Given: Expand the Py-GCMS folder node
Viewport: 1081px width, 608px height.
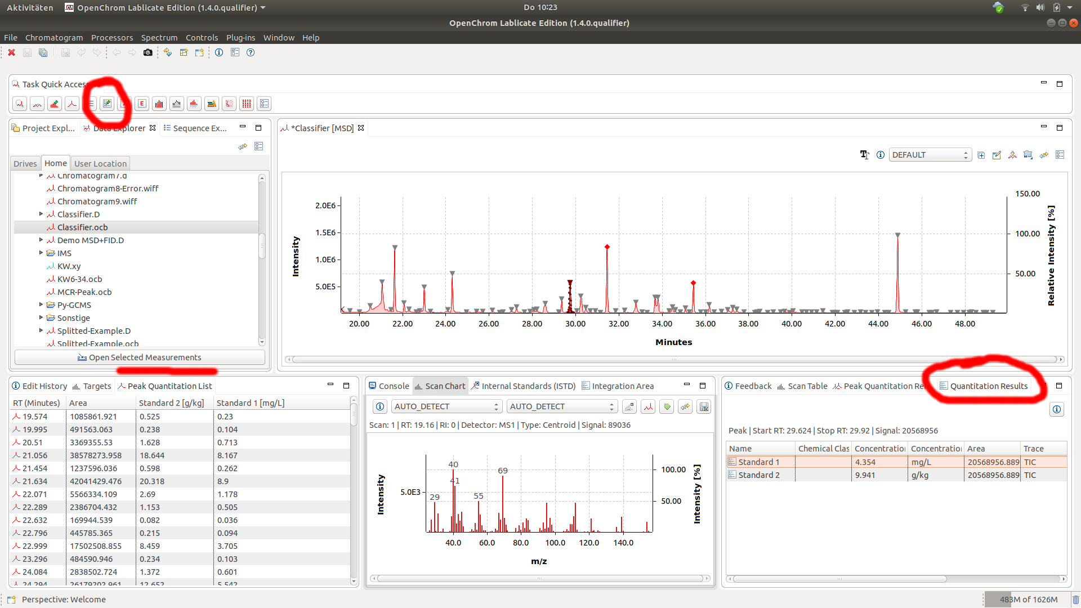Looking at the screenshot, I should point(41,305).
